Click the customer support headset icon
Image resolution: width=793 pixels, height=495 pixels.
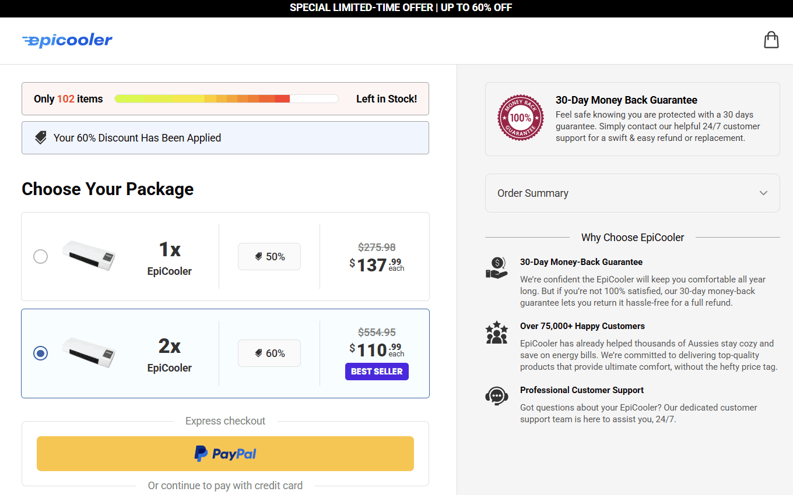pos(497,396)
